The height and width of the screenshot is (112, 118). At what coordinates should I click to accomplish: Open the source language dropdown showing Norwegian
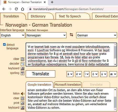46,35
